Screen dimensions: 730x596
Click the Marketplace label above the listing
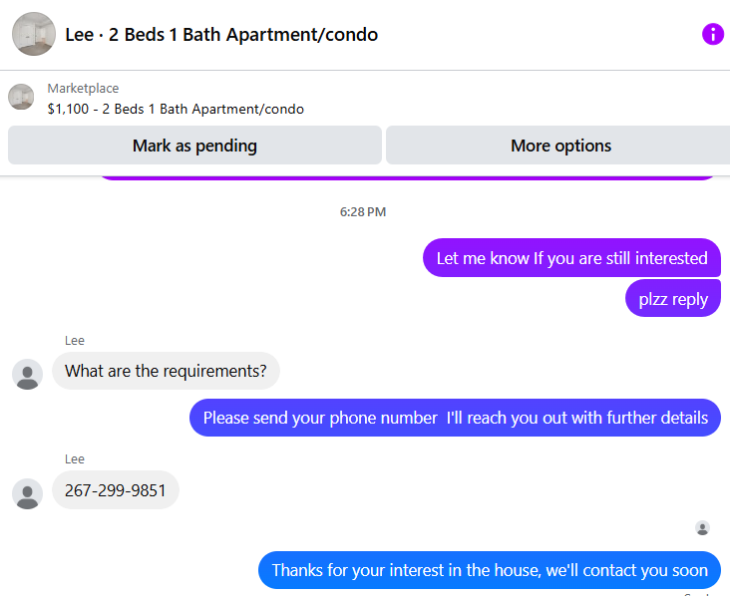[x=83, y=88]
